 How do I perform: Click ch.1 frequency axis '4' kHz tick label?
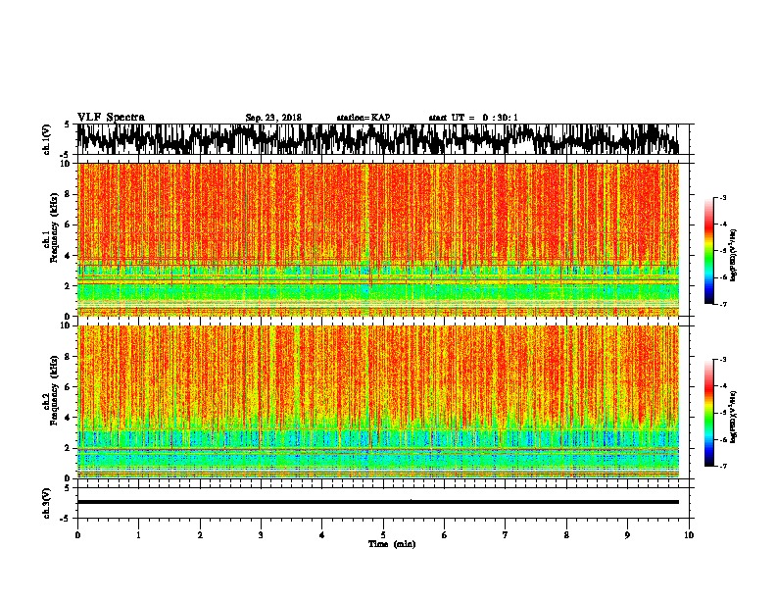click(68, 256)
